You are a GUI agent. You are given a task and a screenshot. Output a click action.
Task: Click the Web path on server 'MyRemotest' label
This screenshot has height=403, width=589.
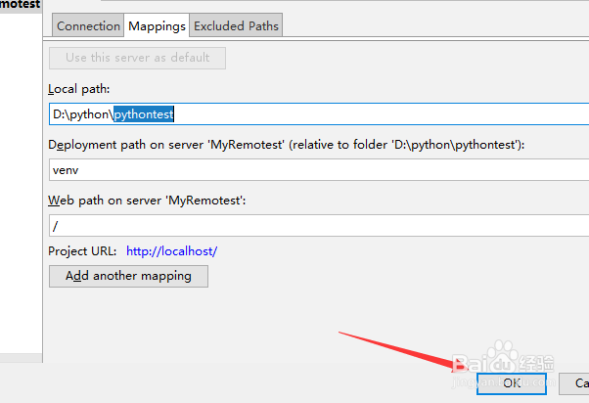(x=147, y=201)
